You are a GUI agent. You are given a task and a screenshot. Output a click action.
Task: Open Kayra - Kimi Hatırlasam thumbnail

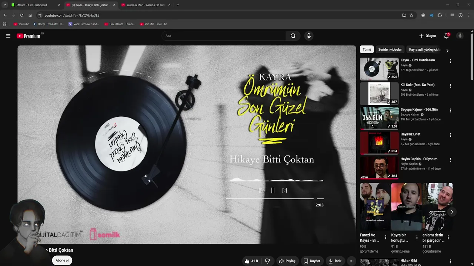point(379,69)
